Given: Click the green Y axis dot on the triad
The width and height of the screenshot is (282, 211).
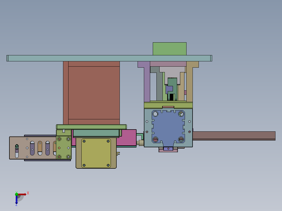Looking at the screenshot, I should click(x=16, y=194).
